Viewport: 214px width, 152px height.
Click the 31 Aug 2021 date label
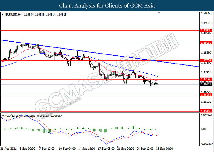tap(8, 149)
